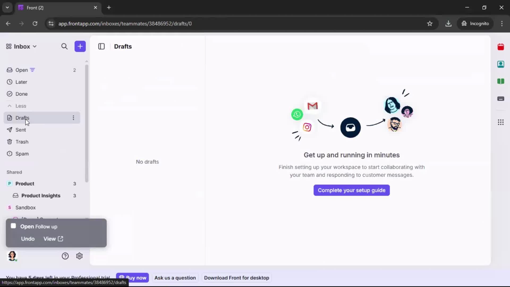Toggle the conversation list sidebar visibility
510x287 pixels.
pyautogui.click(x=101, y=46)
